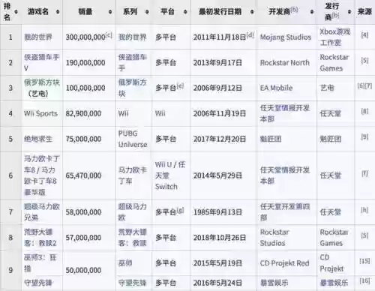Open 超级马力欧 series link
Screen dimensions: 375x291
point(132,212)
